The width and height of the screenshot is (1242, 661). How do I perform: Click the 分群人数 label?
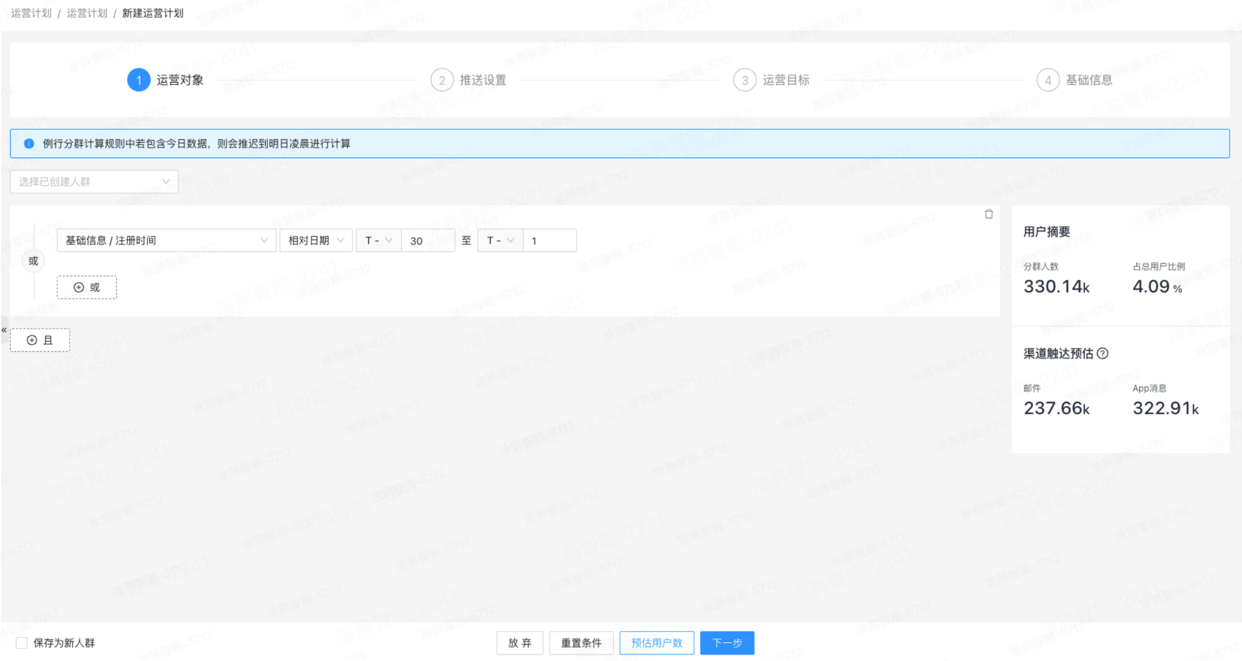pyautogui.click(x=1041, y=266)
